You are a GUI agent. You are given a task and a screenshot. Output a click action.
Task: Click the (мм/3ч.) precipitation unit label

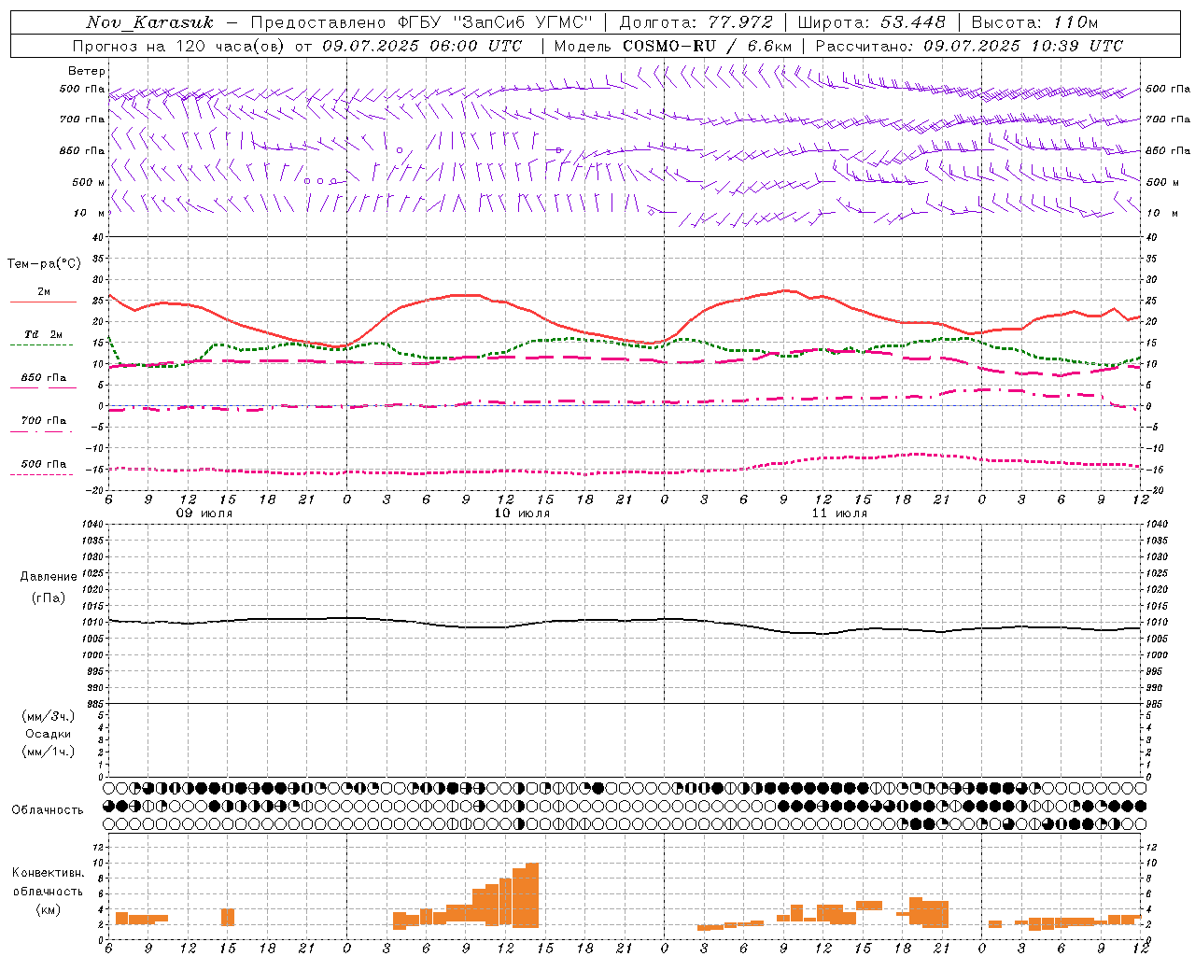(49, 716)
